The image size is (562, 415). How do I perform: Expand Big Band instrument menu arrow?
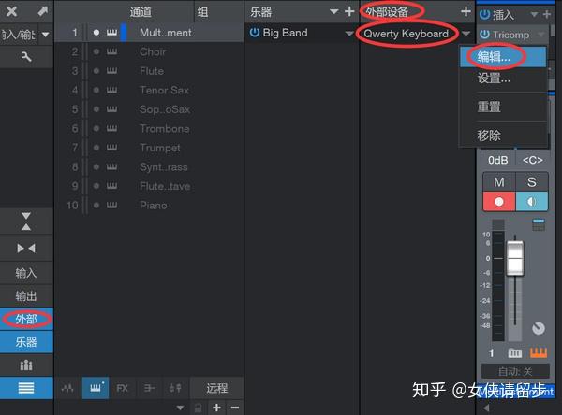pos(349,34)
